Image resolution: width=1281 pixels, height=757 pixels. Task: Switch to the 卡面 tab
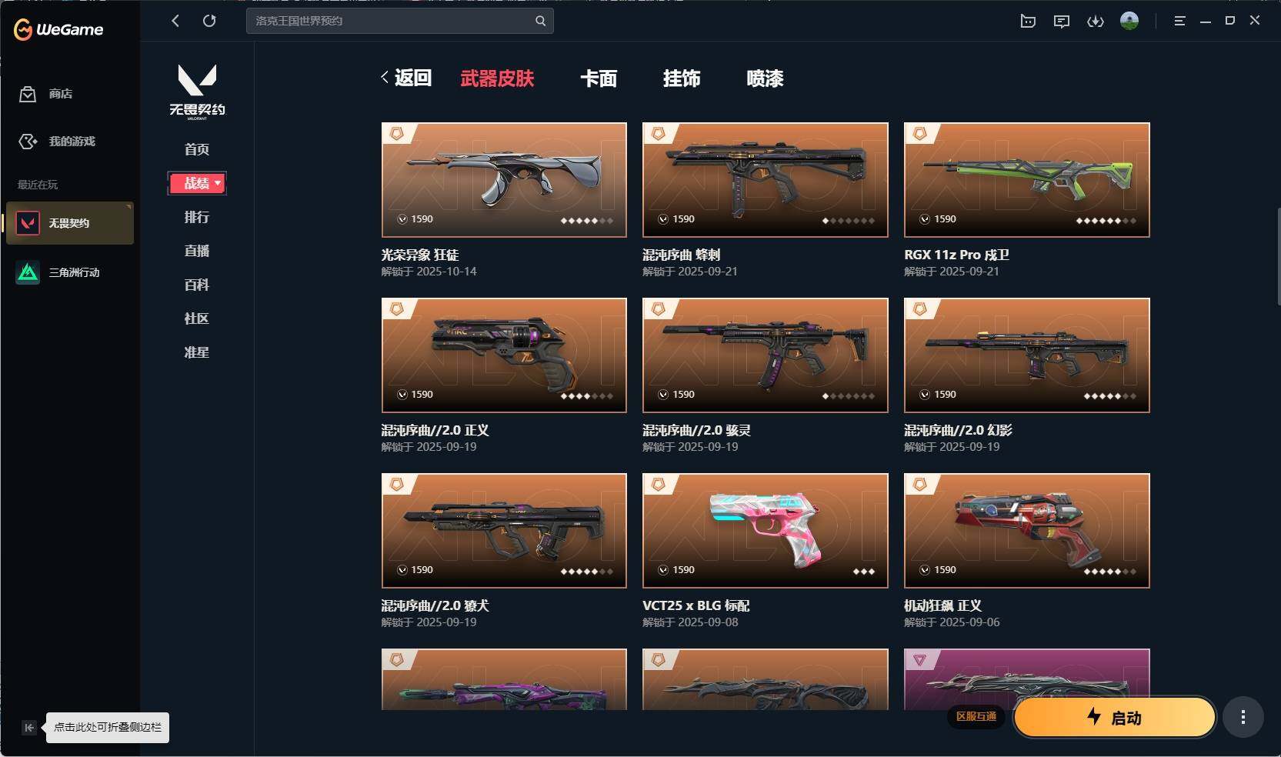(599, 78)
